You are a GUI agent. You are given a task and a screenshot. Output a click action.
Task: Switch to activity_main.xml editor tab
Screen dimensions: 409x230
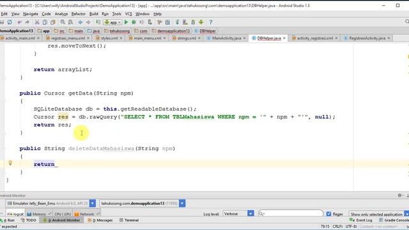[x=20, y=38]
